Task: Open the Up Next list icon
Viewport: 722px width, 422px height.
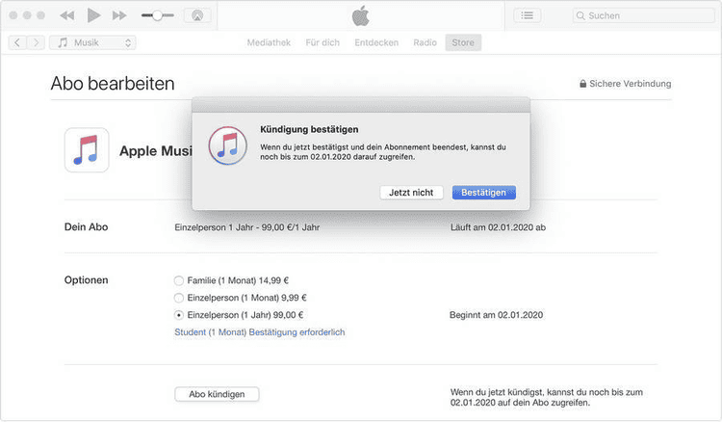Action: (528, 15)
